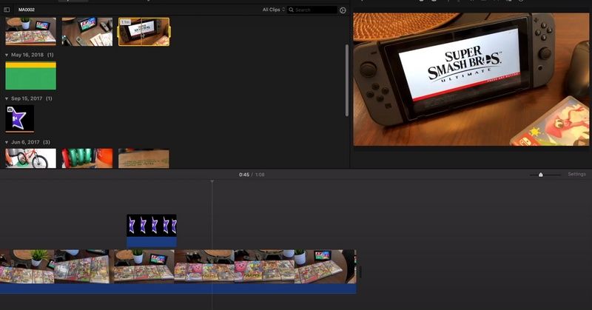Select the overlay clip's blue audio bar
Viewport: 592px width, 310px height.
(x=152, y=242)
